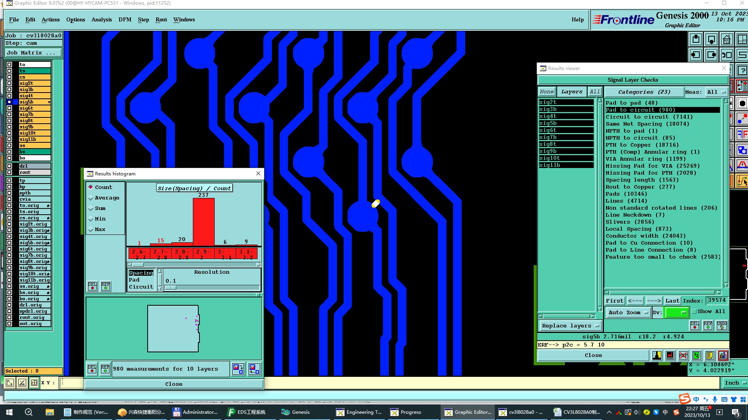Viewport: 748px width, 420px height.
Task: Select the Average radio option
Action: click(x=91, y=198)
